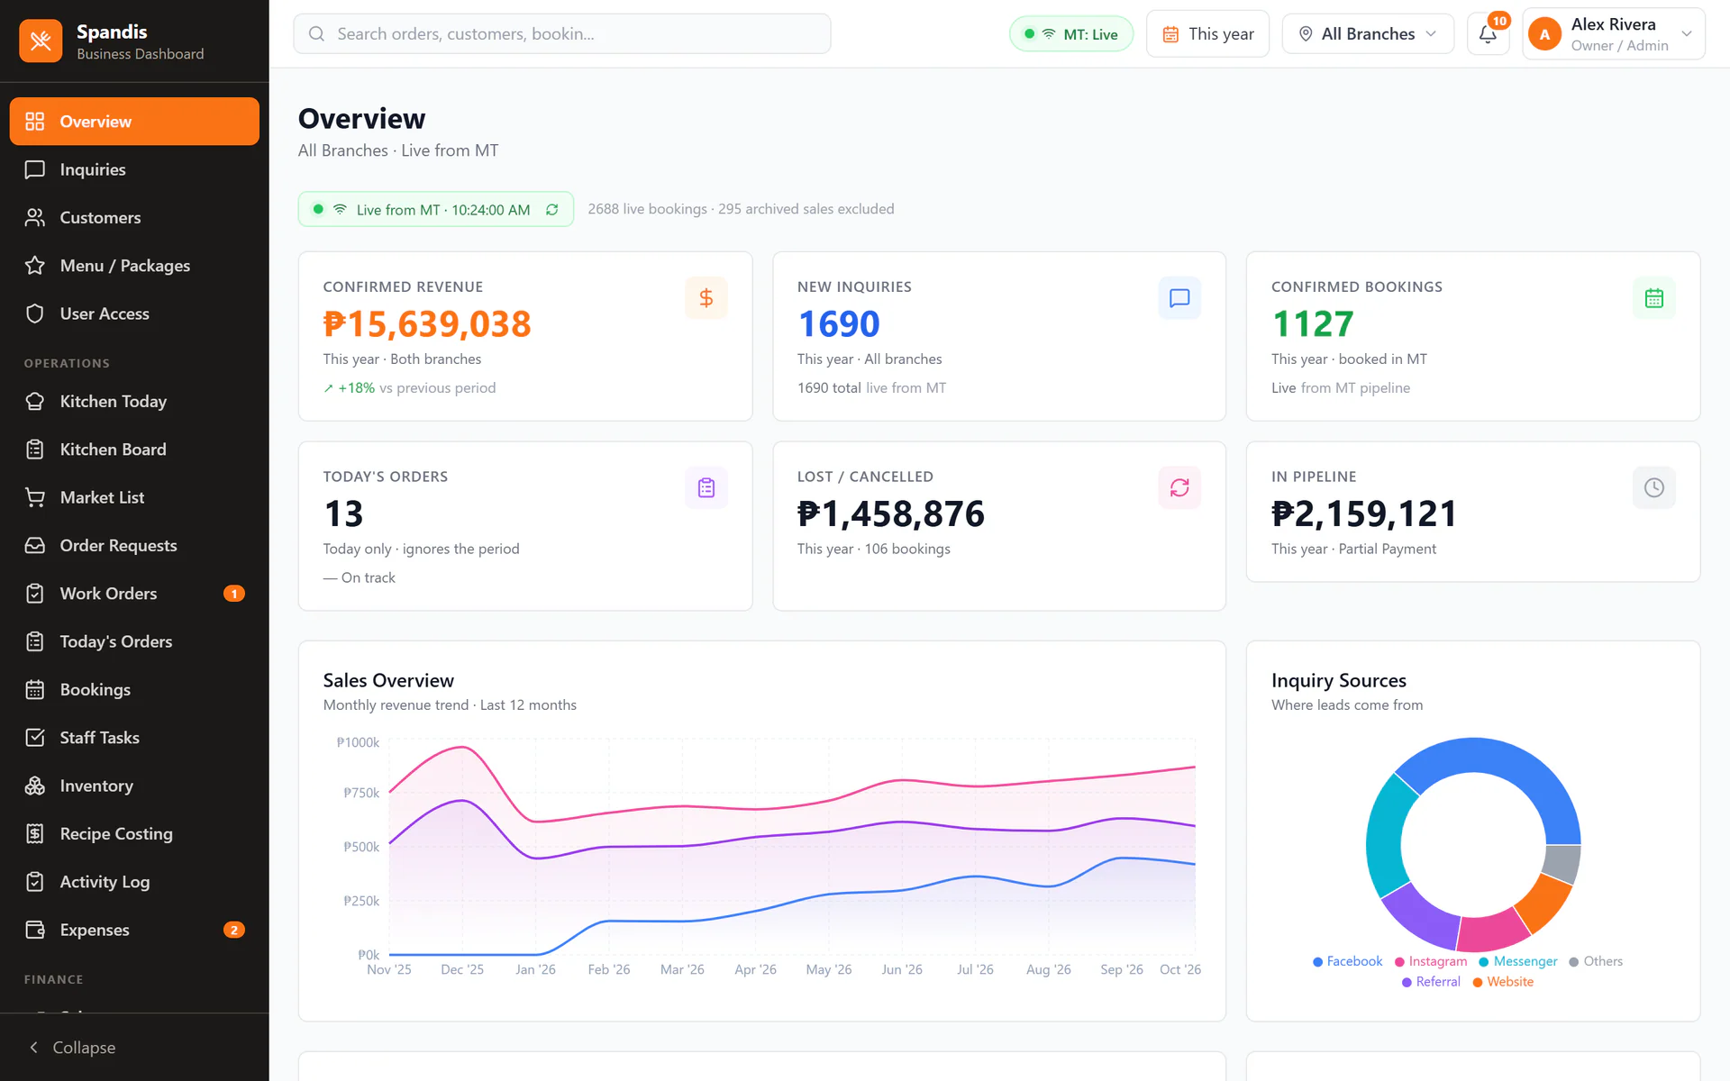Toggle Facebook legend in Inquiry Sources
This screenshot has height=1081, width=1730.
coord(1347,961)
